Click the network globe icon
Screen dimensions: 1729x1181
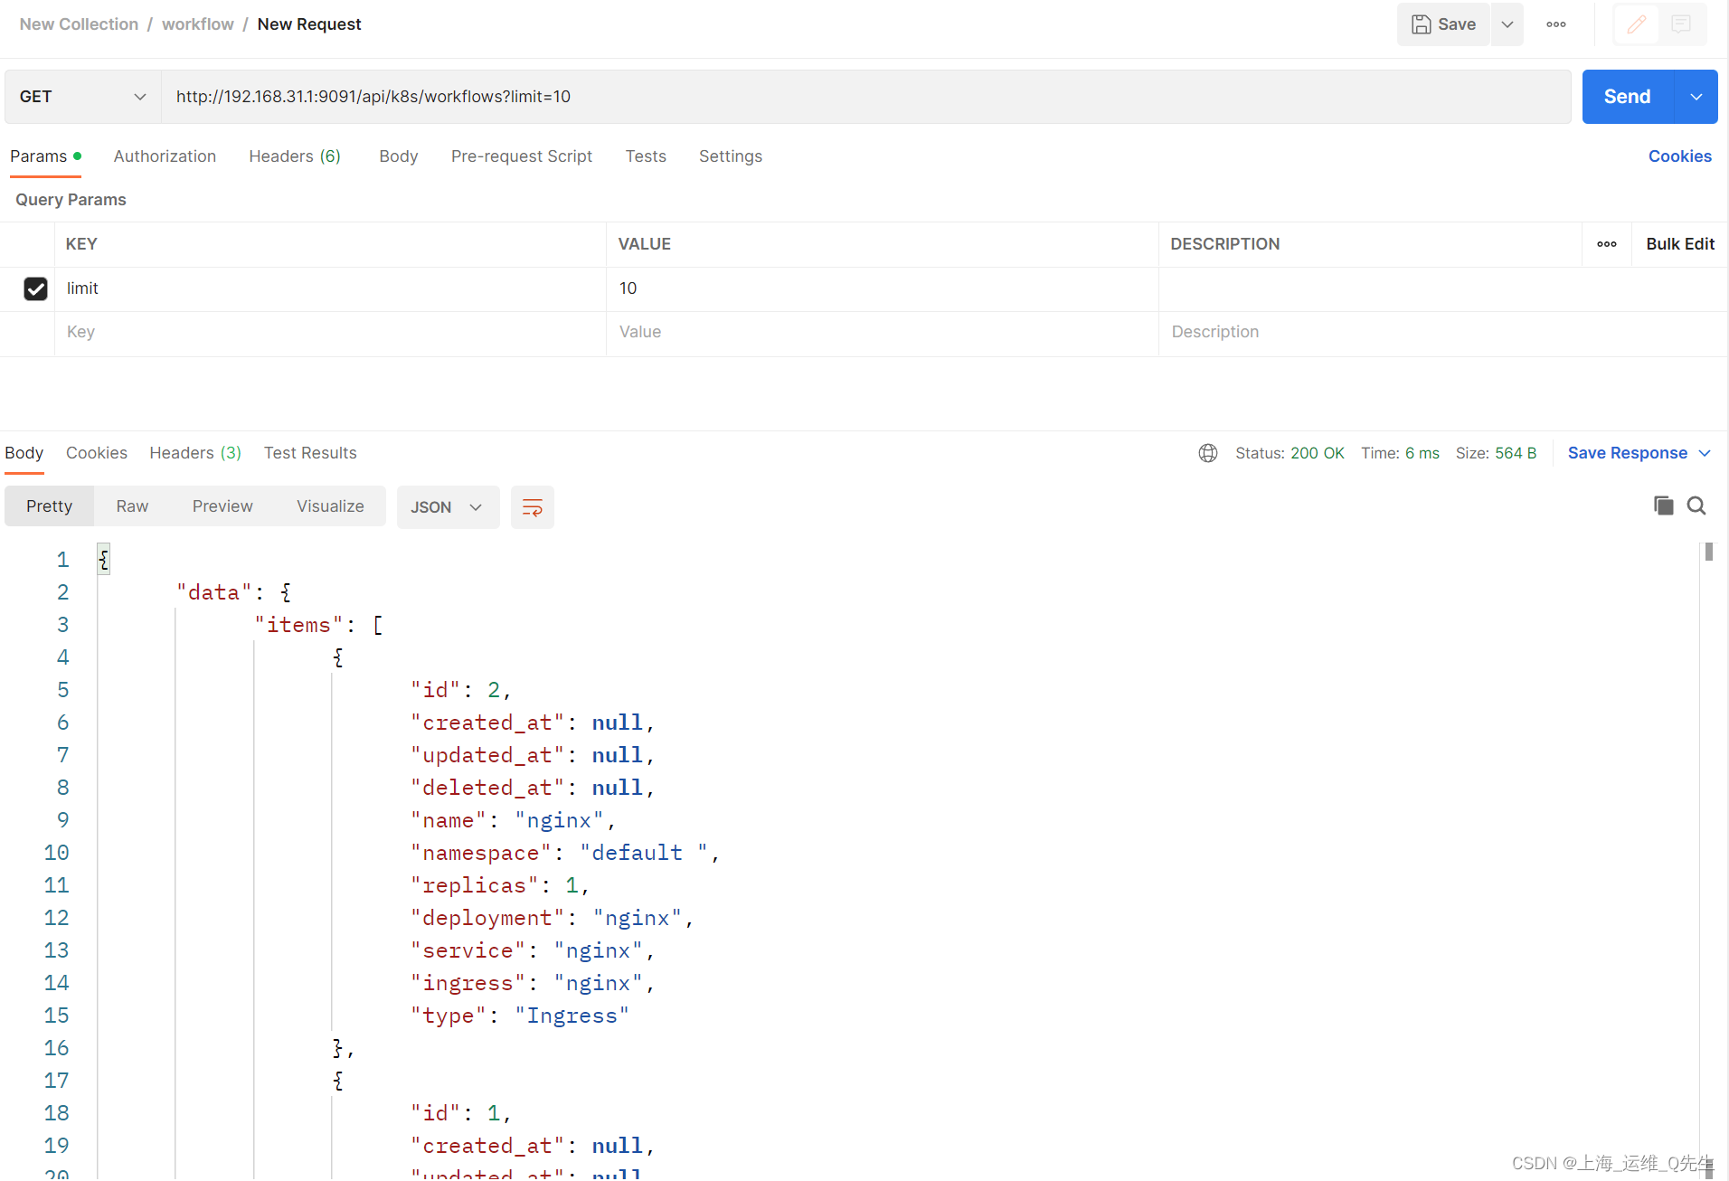[1207, 453]
